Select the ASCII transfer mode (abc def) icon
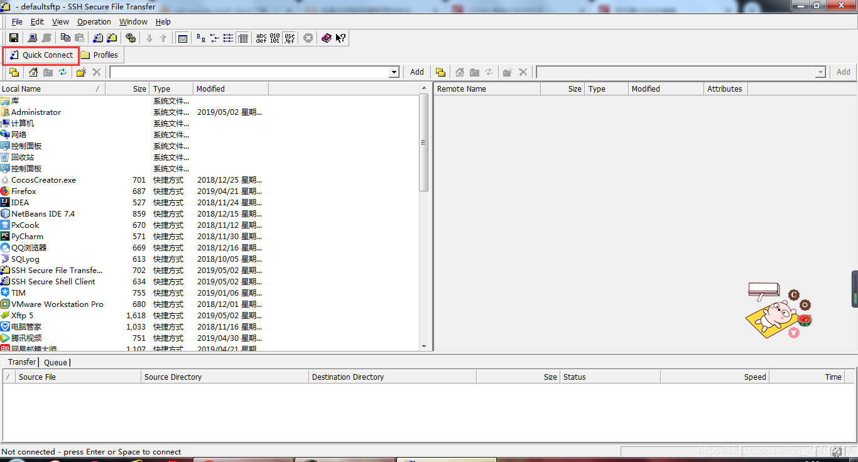The image size is (858, 462). pos(261,38)
